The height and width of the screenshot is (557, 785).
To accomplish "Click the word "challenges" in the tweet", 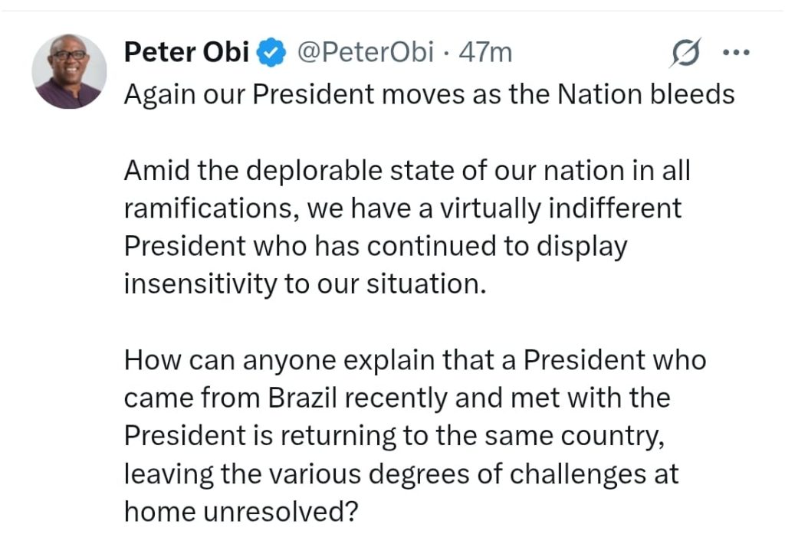I will [x=578, y=474].
